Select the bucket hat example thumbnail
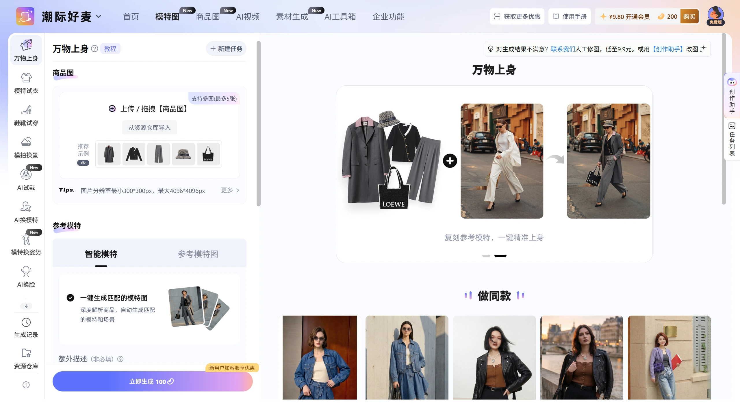This screenshot has width=740, height=403. [x=183, y=154]
